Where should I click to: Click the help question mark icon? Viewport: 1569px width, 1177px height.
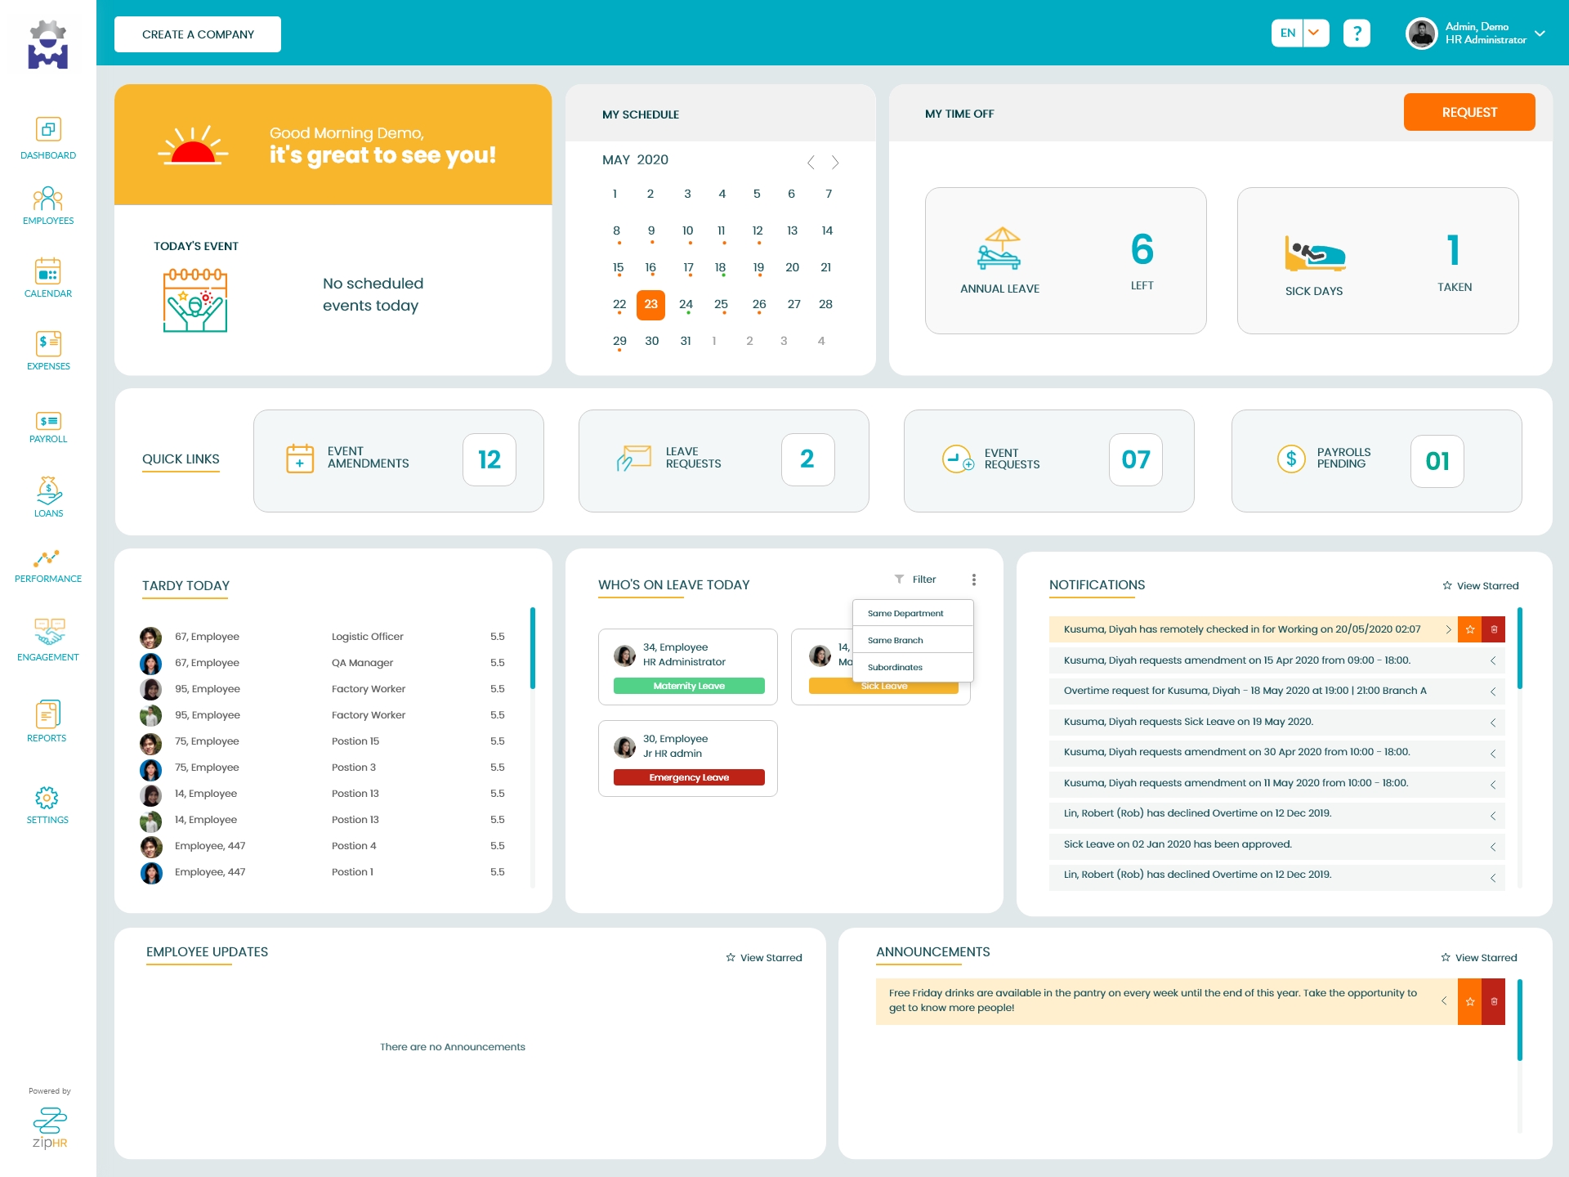coord(1357,34)
